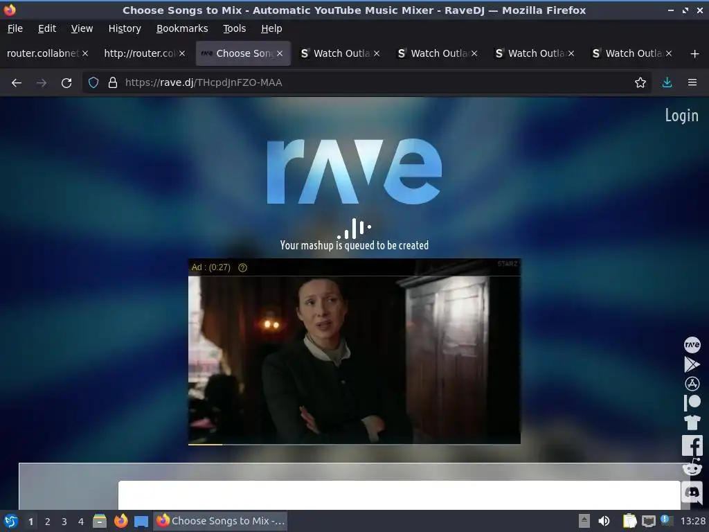Viewport: 709px width, 532px height.
Task: Open the Reddit icon in sidebar
Action: (x=692, y=468)
